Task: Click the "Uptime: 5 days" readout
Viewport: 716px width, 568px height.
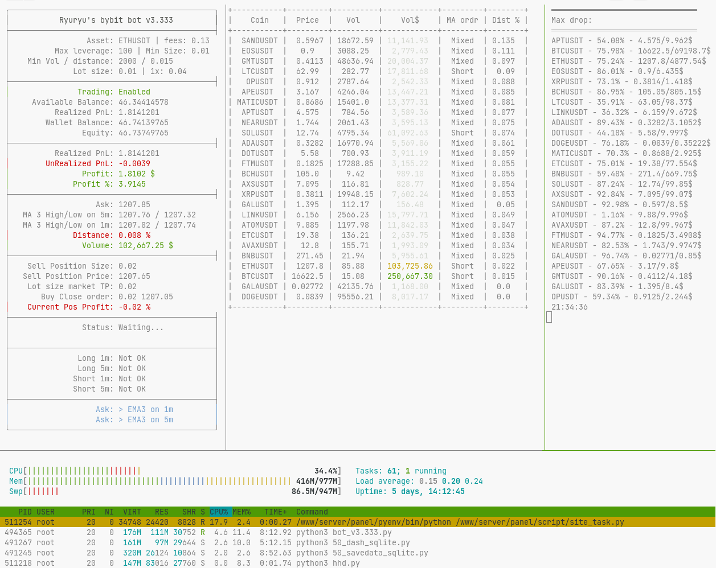Action: coord(410,491)
